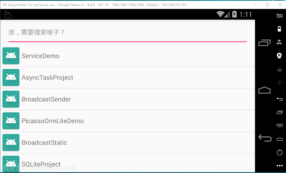Open the sidebar menu key button
The width and height of the screenshot is (286, 173).
(279, 126)
